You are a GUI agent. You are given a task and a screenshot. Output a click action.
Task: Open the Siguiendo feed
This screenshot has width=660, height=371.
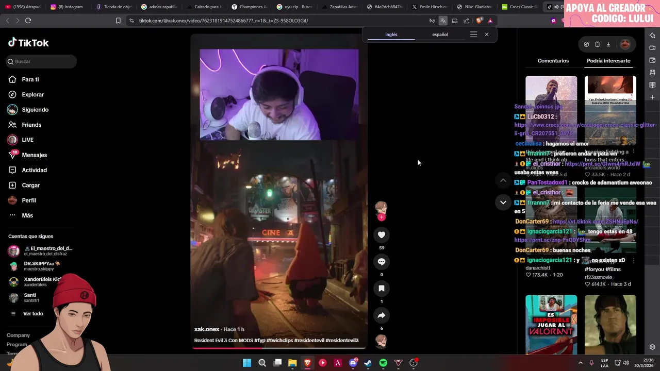pos(35,110)
